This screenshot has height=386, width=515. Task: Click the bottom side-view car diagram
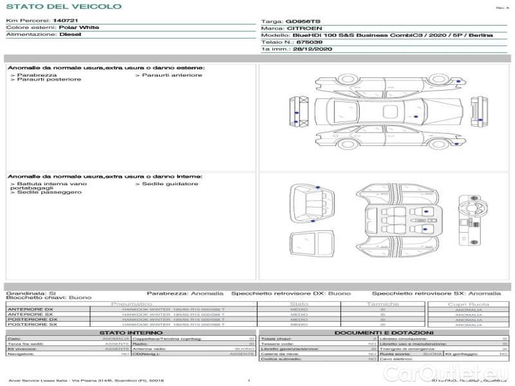click(x=385, y=138)
